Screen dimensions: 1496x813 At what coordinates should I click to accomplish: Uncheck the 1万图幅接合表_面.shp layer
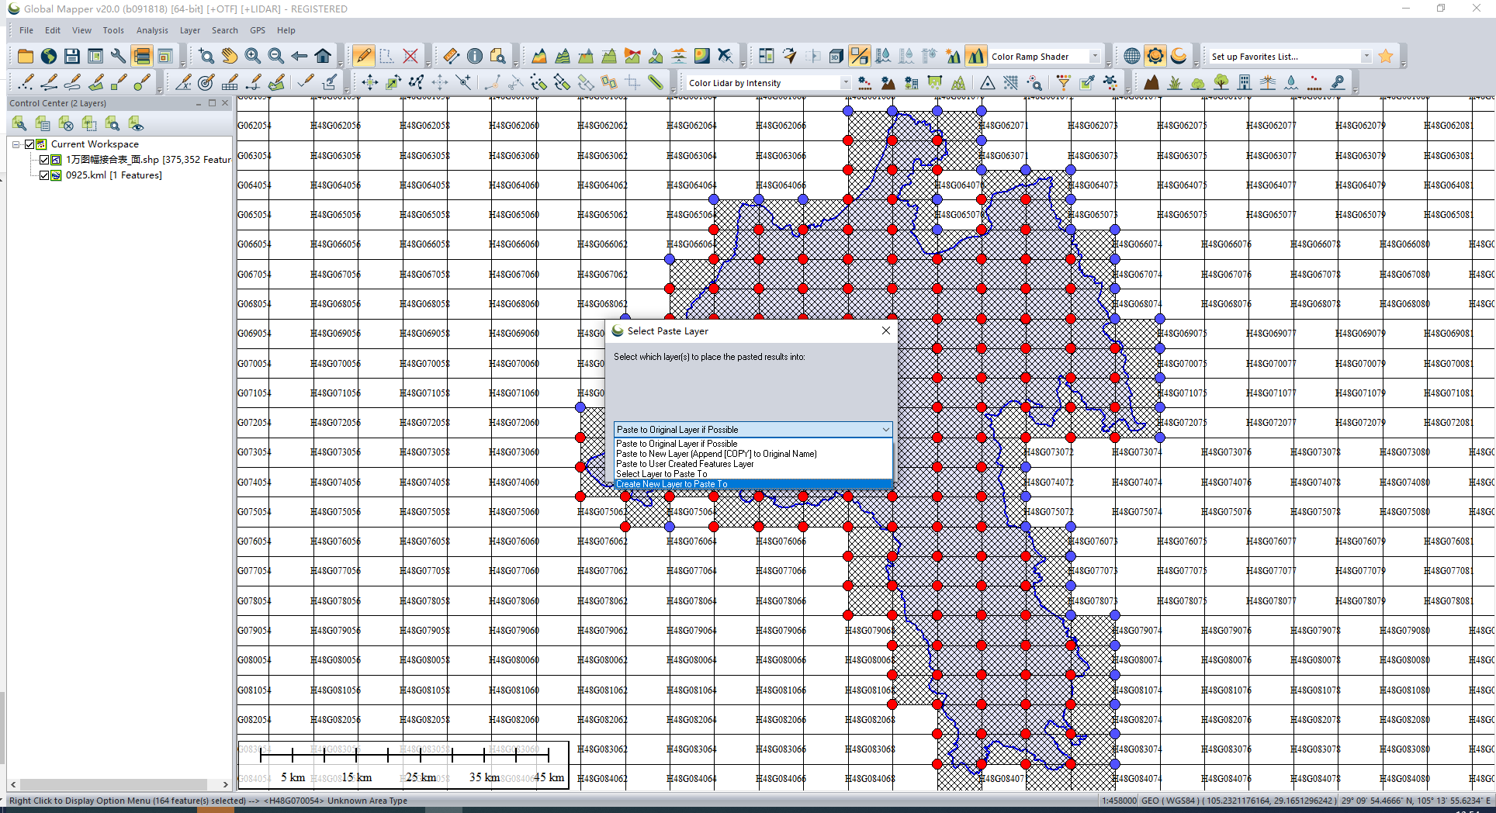(45, 160)
